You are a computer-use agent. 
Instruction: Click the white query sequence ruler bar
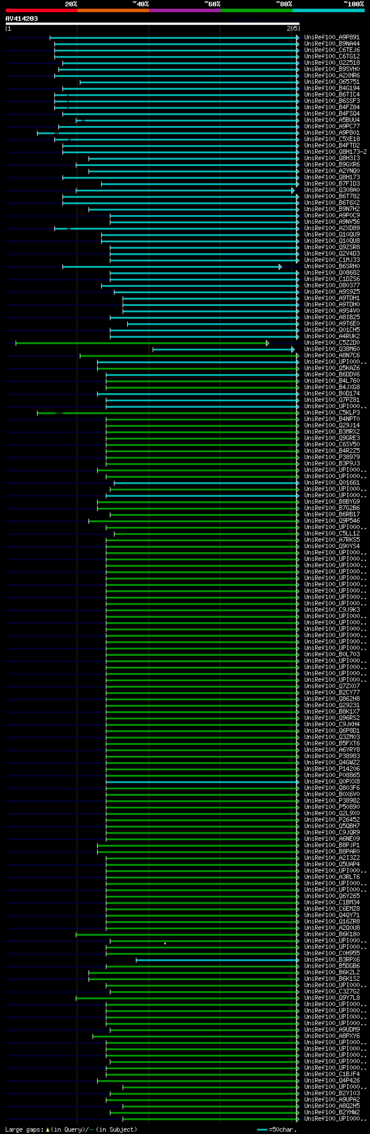(153, 24)
